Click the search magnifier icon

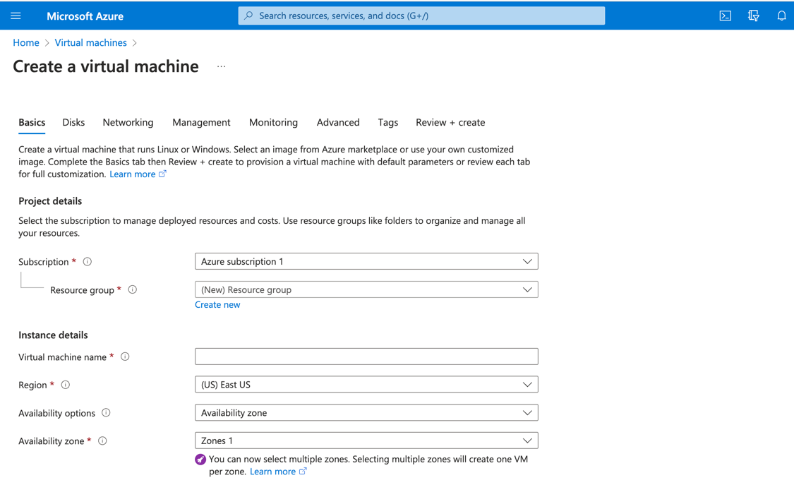pos(248,16)
